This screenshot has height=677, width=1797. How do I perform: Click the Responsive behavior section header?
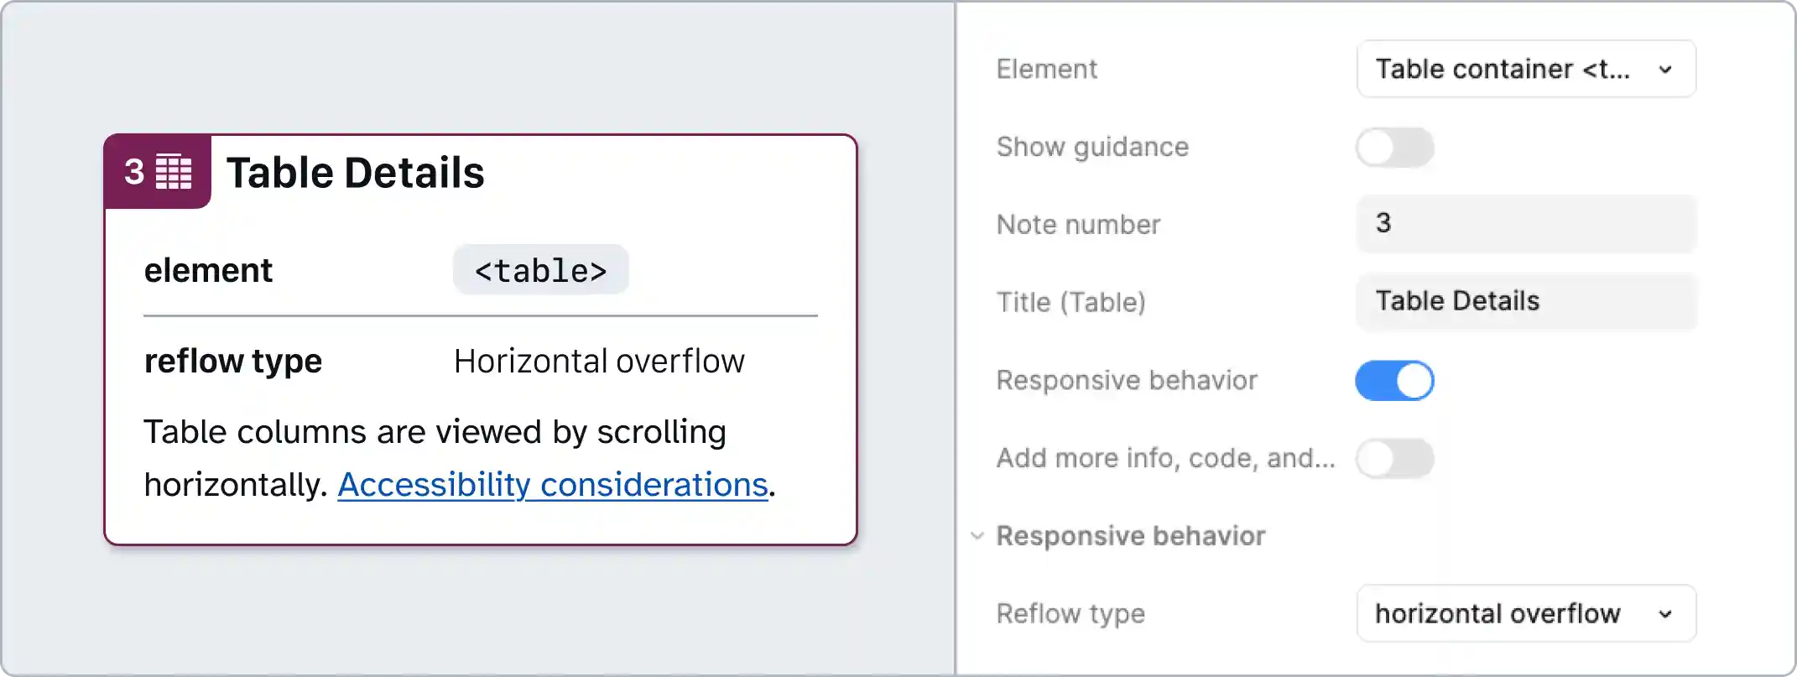[1130, 535]
